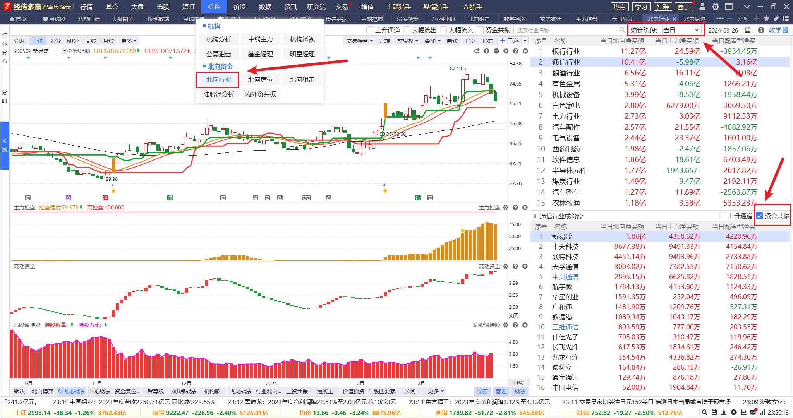Image resolution: width=793 pixels, height=418 pixels.
Task: Click the window layout icon in title bar
Action: click(729, 7)
